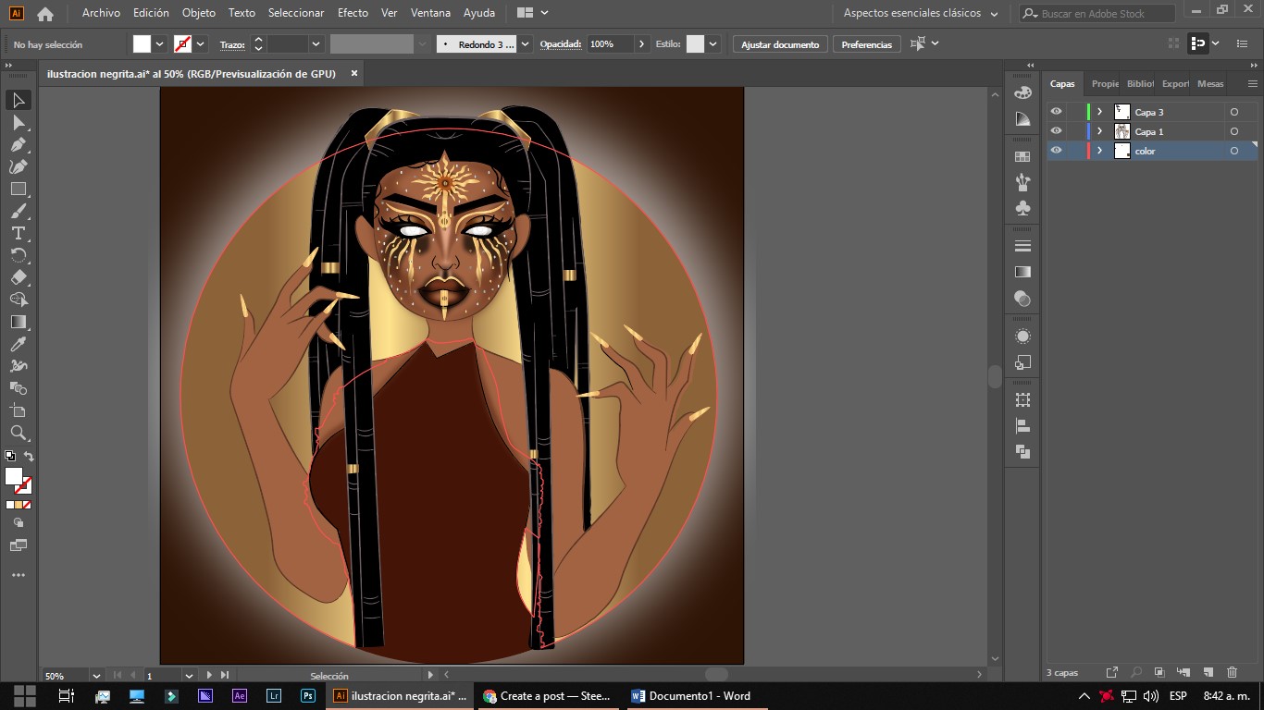
Task: Click the Ajustar documento button
Action: (x=779, y=44)
